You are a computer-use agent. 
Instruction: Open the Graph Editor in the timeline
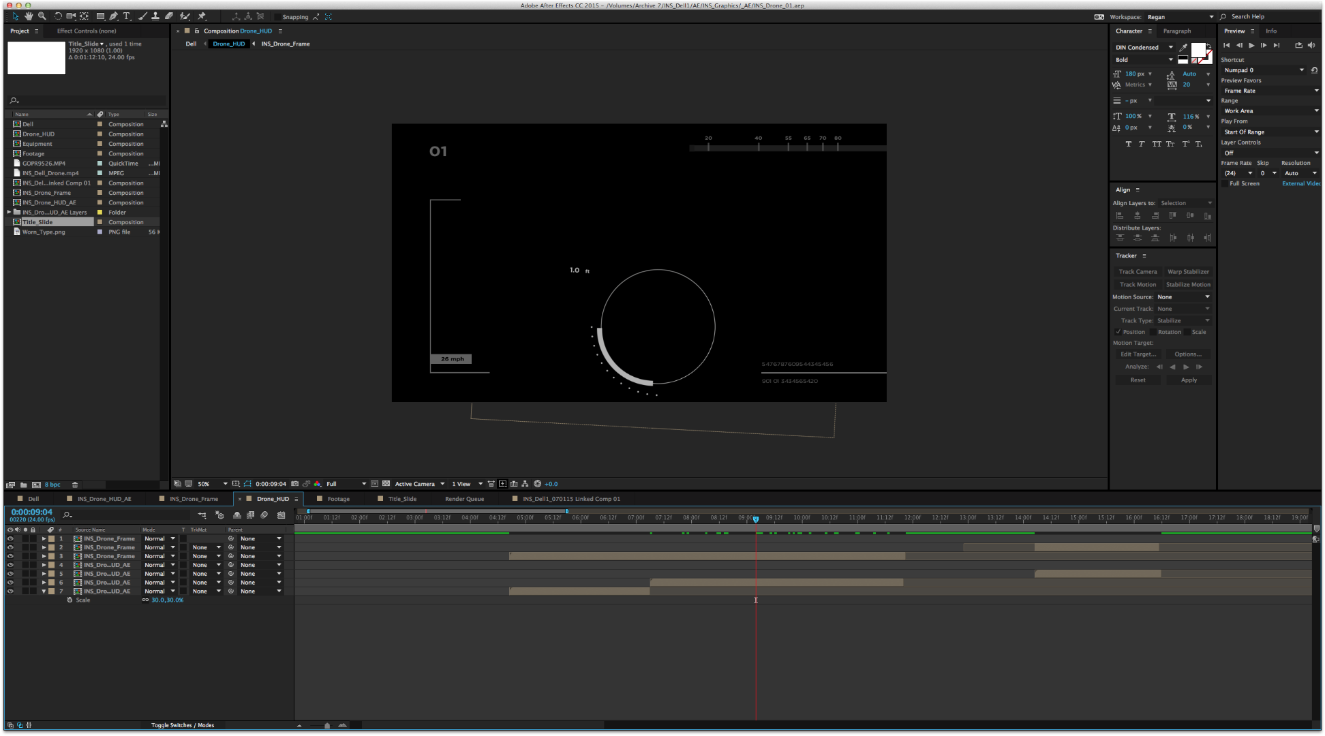click(281, 515)
